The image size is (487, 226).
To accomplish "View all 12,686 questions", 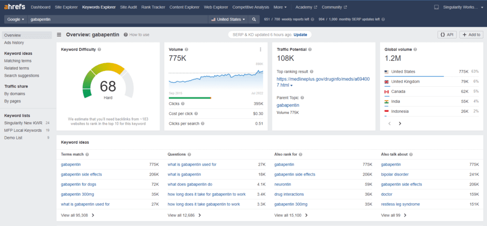I will tap(185, 215).
